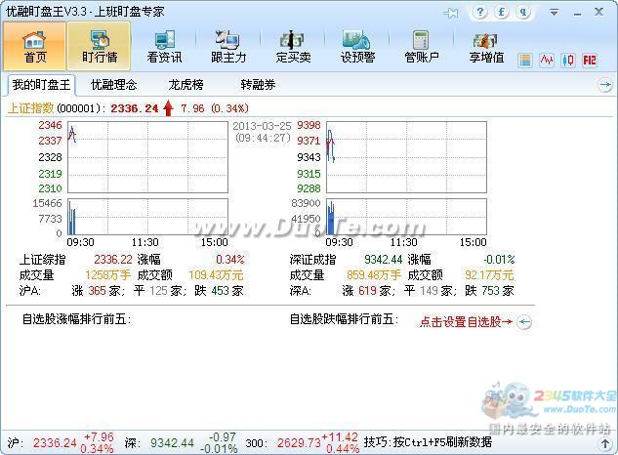Click the status bar 沪 2336.24 value
618x455 pixels.
[x=55, y=443]
